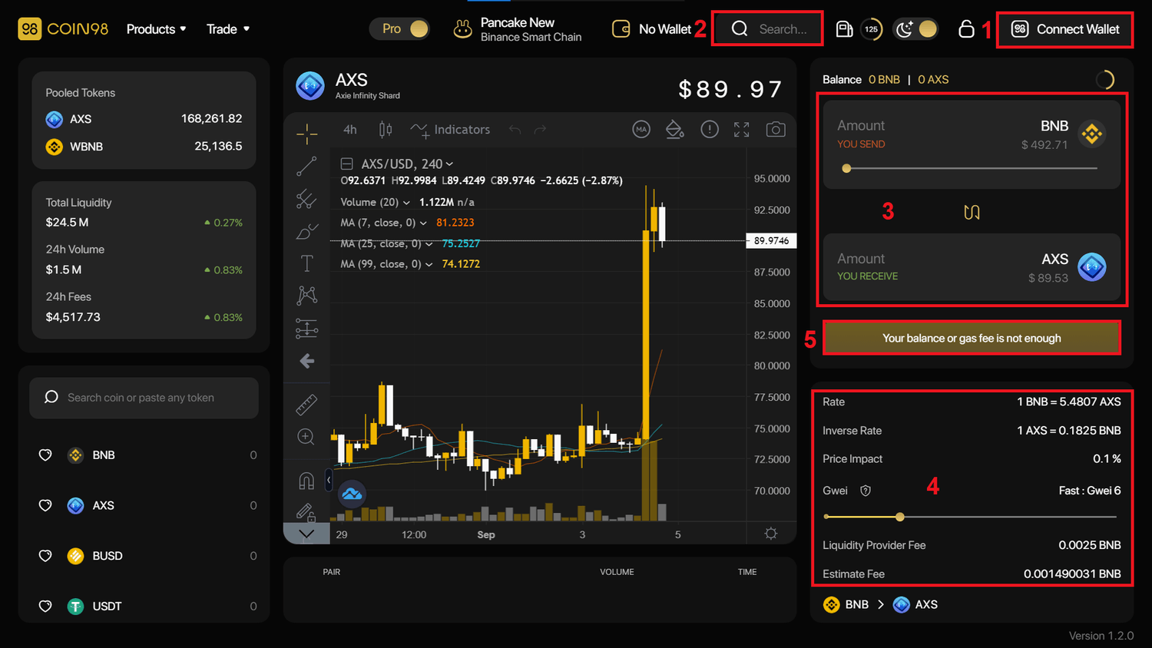This screenshot has height=648, width=1152.
Task: Click the lock drawings pencil icon
Action: click(305, 511)
